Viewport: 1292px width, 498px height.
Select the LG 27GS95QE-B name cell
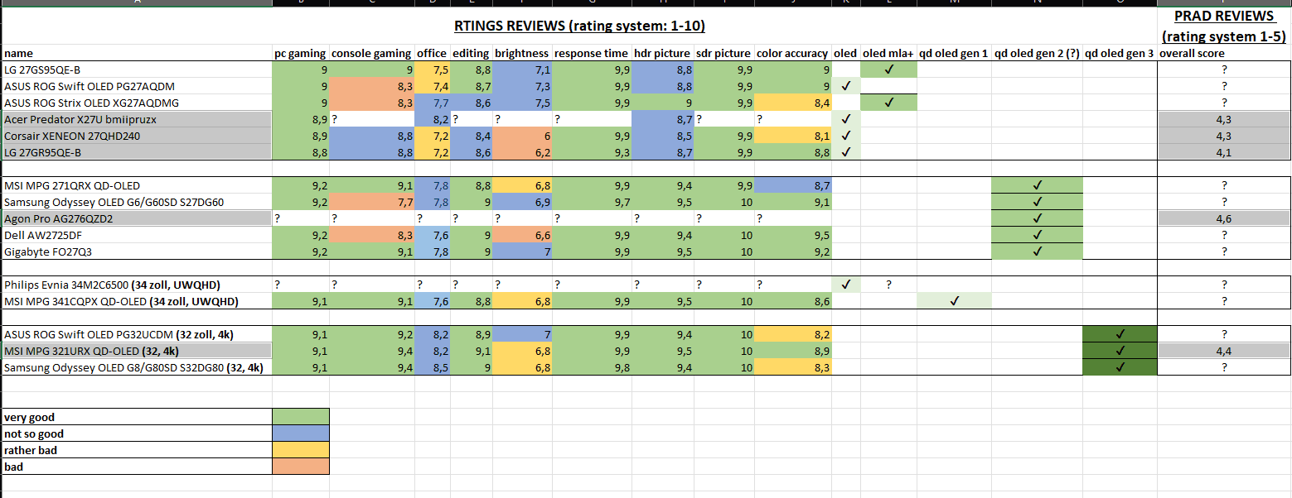pos(137,69)
